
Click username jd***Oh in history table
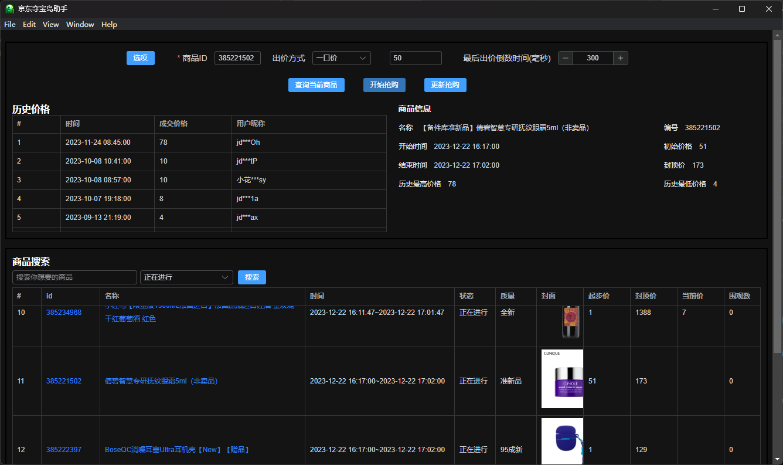248,142
